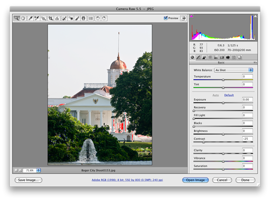Click the Temperature value field
270x200 pixels.
pos(247,77)
